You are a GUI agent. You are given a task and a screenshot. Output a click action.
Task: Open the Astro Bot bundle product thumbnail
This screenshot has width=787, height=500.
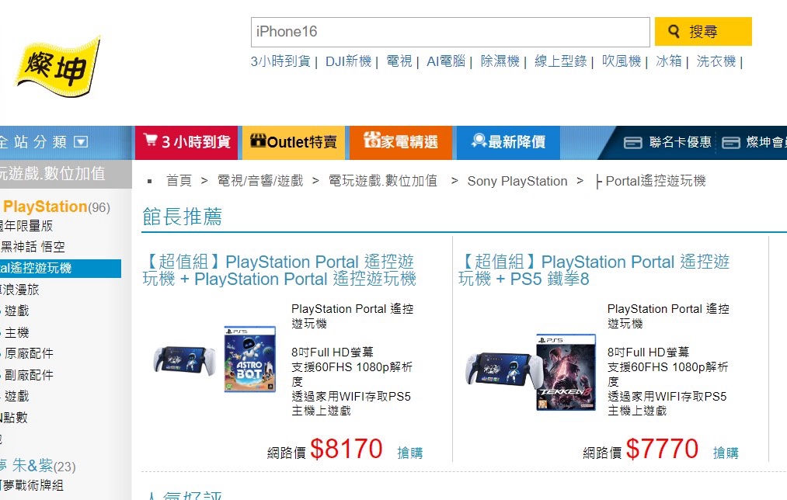215,359
